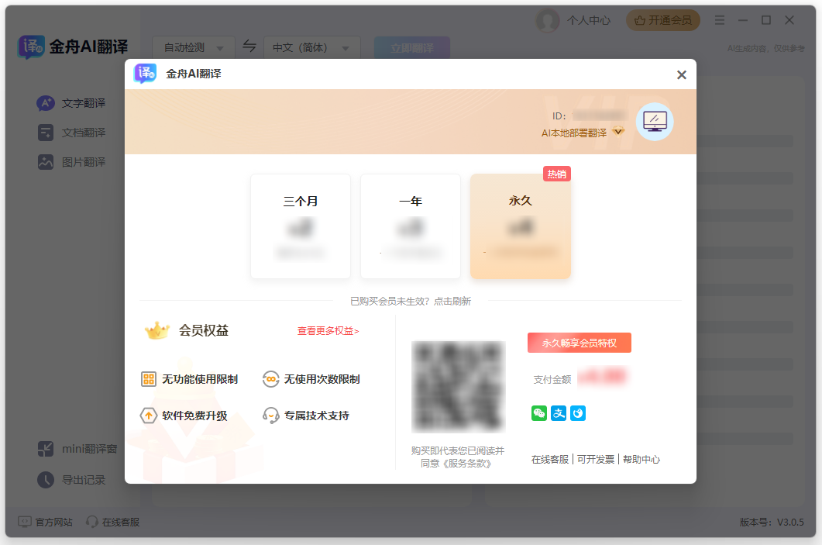Screen dimensions: 822x545
Task: Open the hamburger menu in title bar
Action: pyautogui.click(x=720, y=20)
